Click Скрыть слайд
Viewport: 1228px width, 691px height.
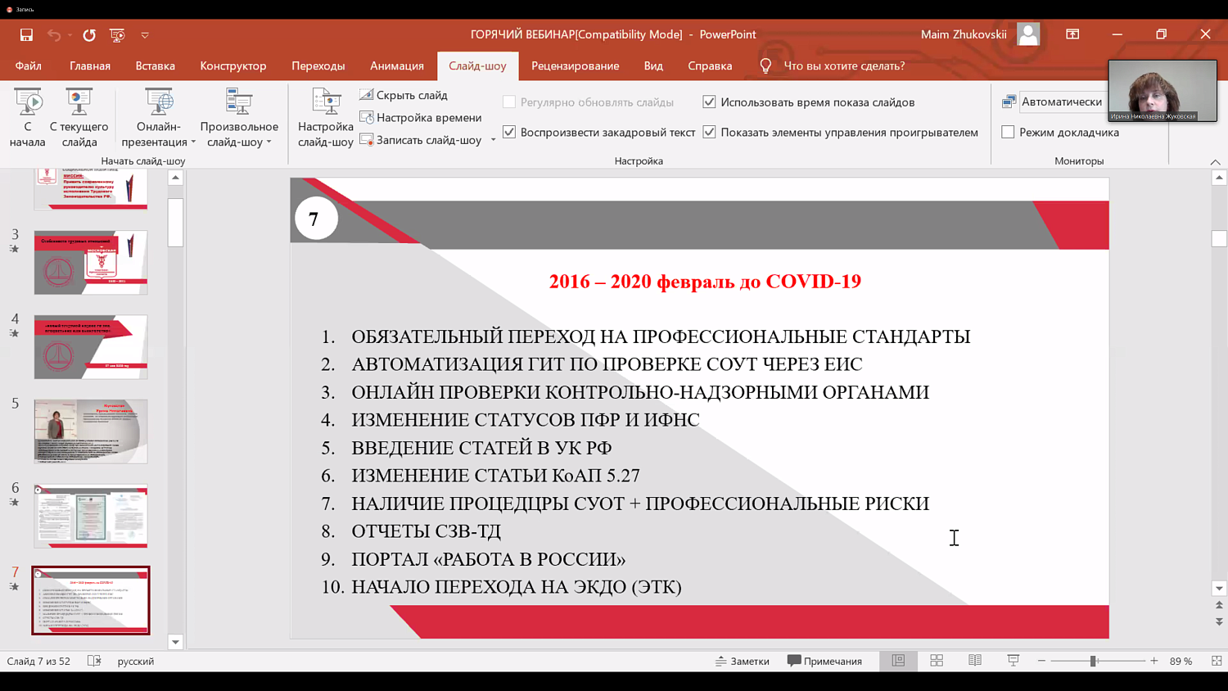coord(404,95)
